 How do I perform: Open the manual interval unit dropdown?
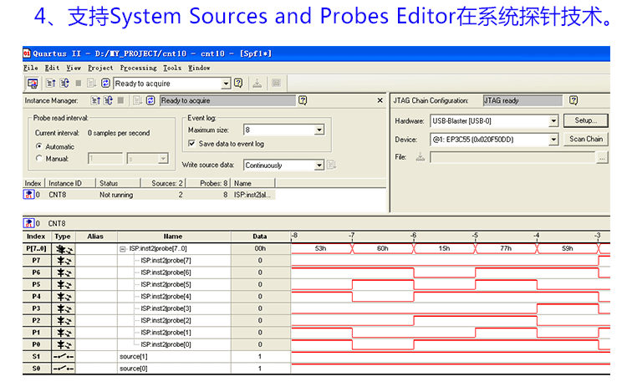tap(163, 159)
